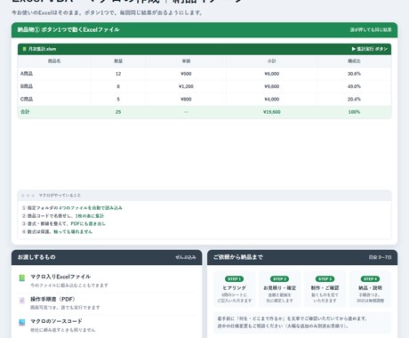Click the 数量 column header
This screenshot has width=409, height=338.
118,61
